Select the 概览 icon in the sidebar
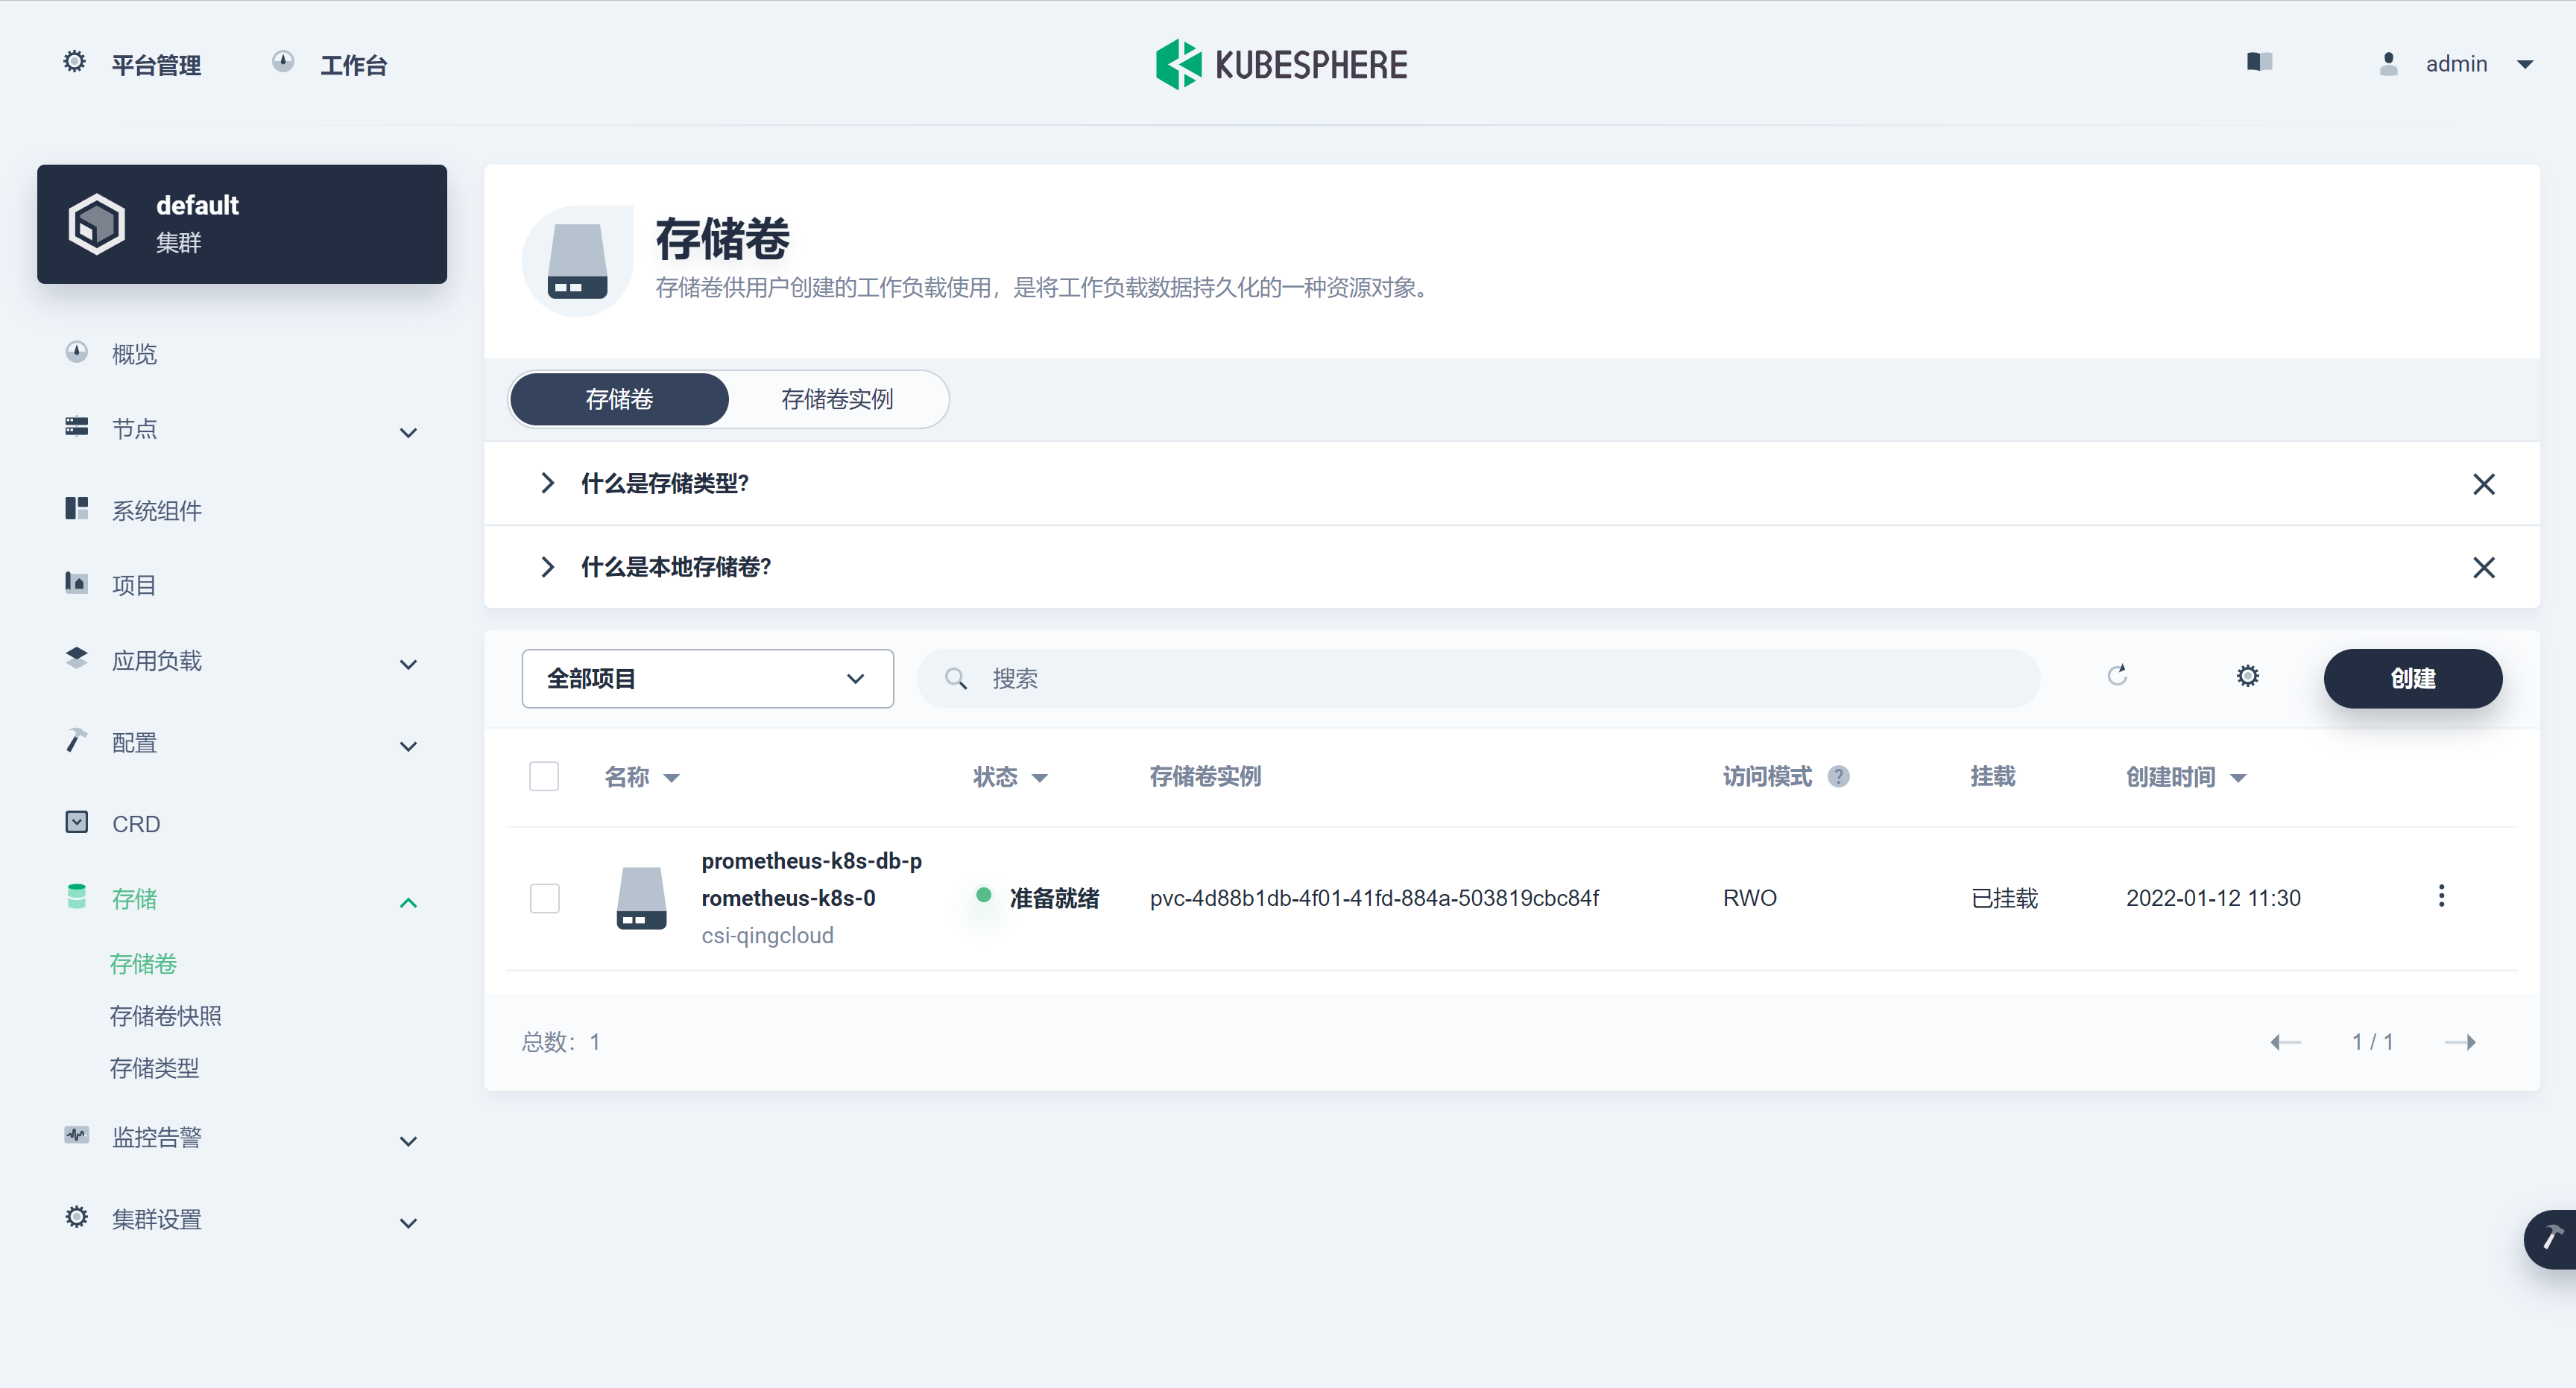This screenshot has width=2576, height=1388. coord(76,352)
